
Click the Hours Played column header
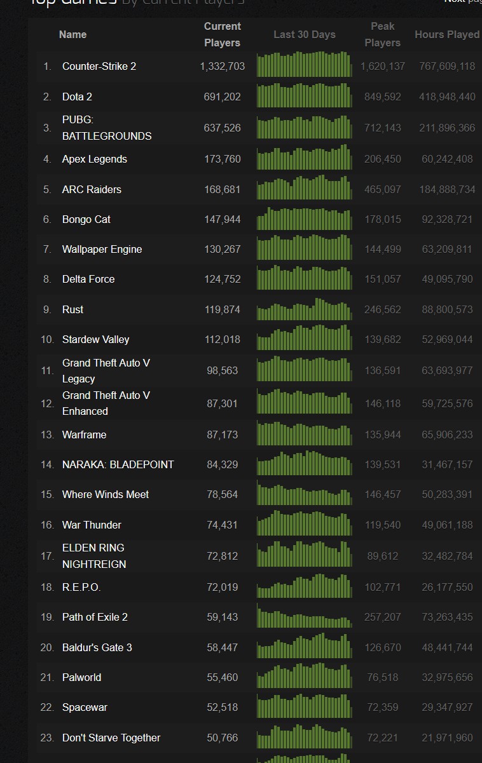point(447,34)
